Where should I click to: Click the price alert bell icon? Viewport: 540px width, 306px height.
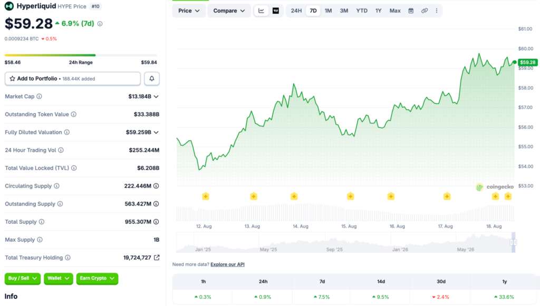(151, 78)
